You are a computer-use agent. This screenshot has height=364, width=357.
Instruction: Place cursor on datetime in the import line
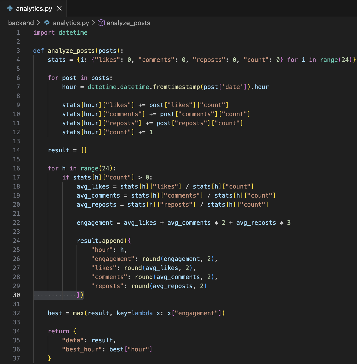point(73,33)
